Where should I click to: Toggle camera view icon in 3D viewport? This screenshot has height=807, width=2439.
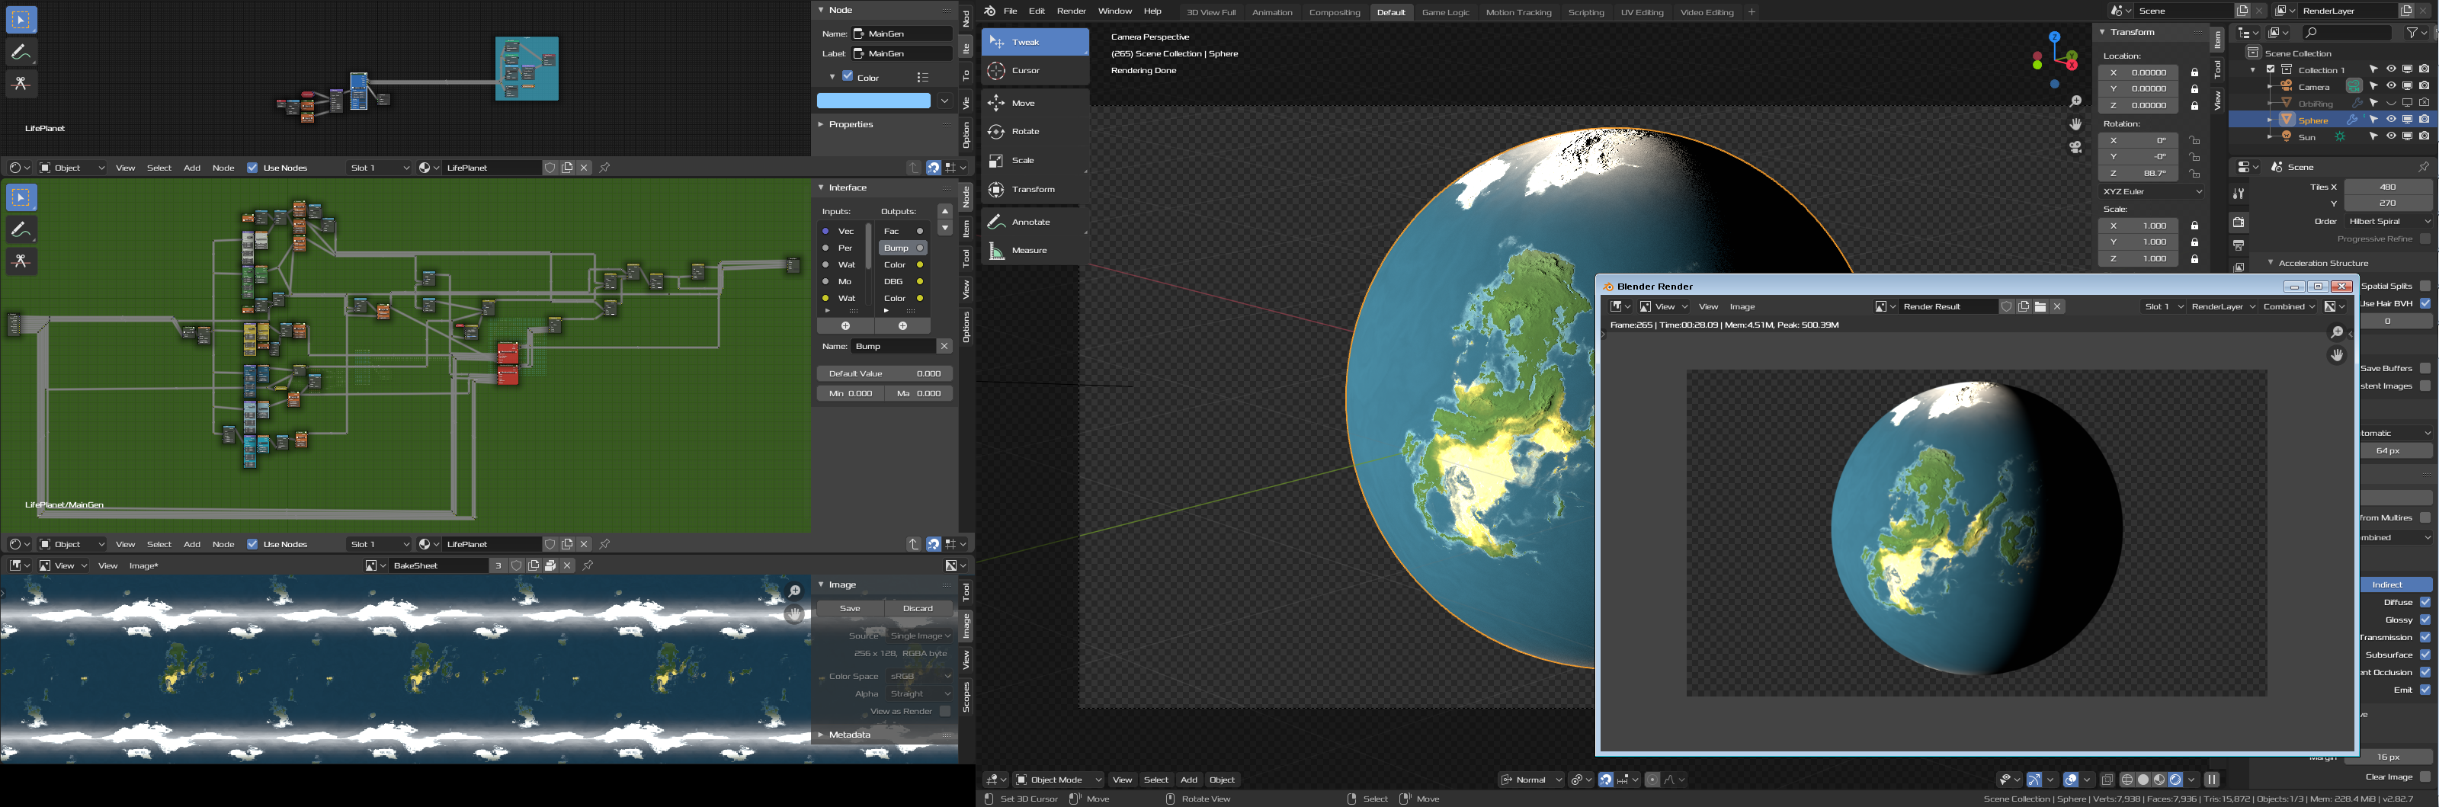pos(2075,148)
